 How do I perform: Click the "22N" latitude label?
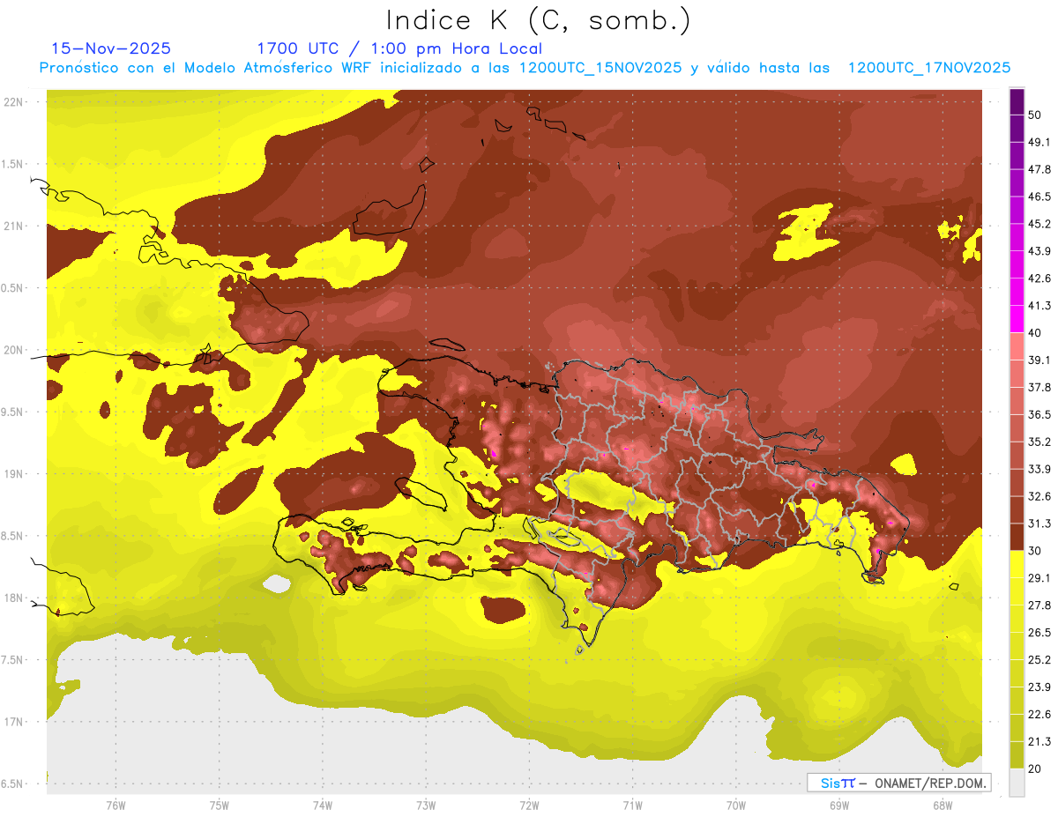pos(14,102)
